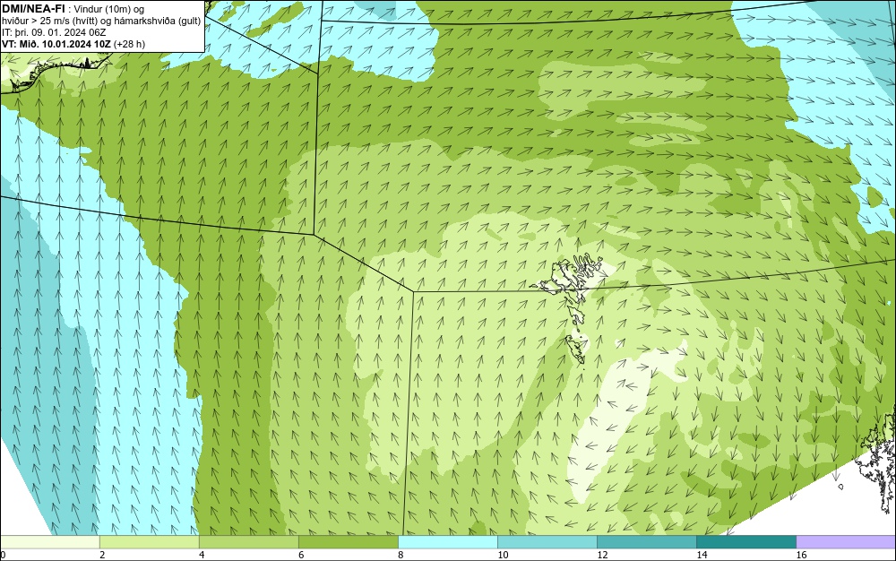Click the legend scale label "14"
Screen dimensions: 896x561
click(x=702, y=555)
